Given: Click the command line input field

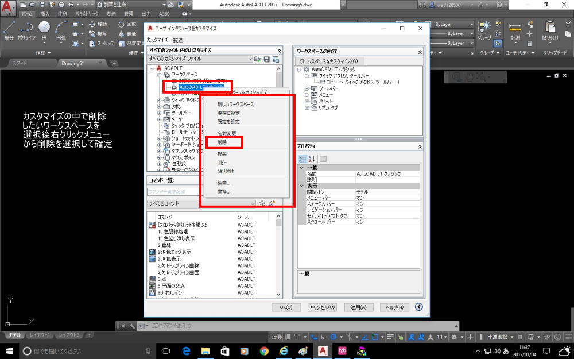Looking at the screenshot, I should click(x=299, y=325).
